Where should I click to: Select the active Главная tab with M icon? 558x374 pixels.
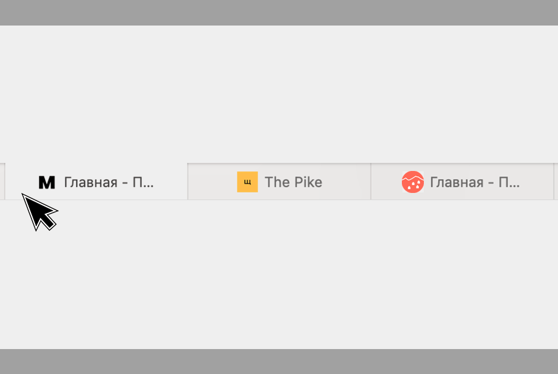[x=96, y=182]
